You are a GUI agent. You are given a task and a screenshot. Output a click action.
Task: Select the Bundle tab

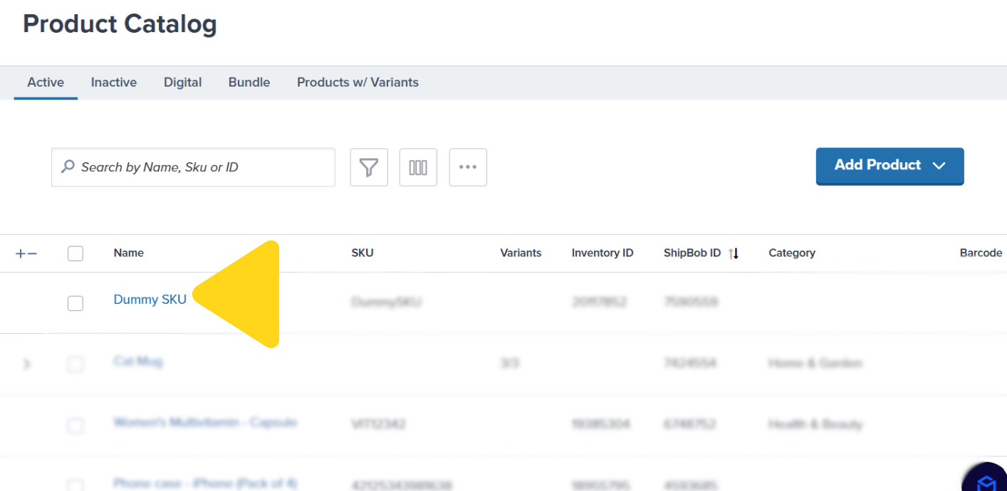tap(249, 82)
